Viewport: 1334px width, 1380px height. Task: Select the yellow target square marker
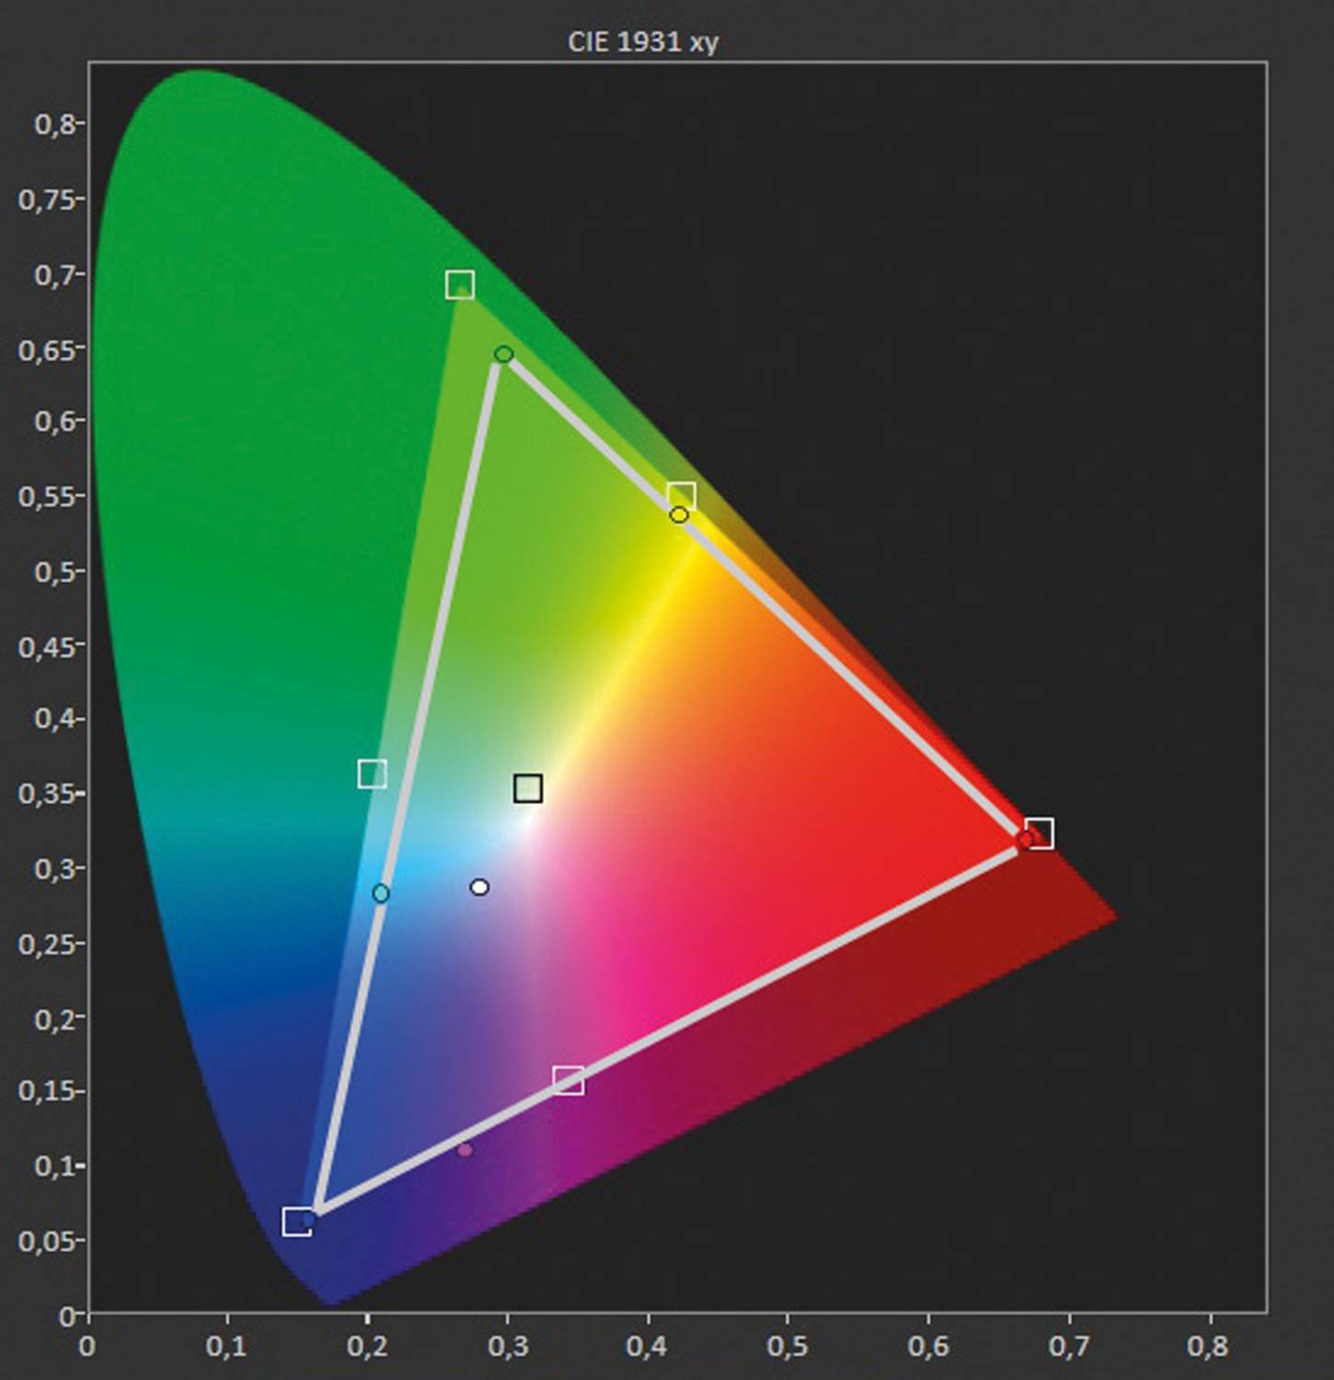point(681,496)
